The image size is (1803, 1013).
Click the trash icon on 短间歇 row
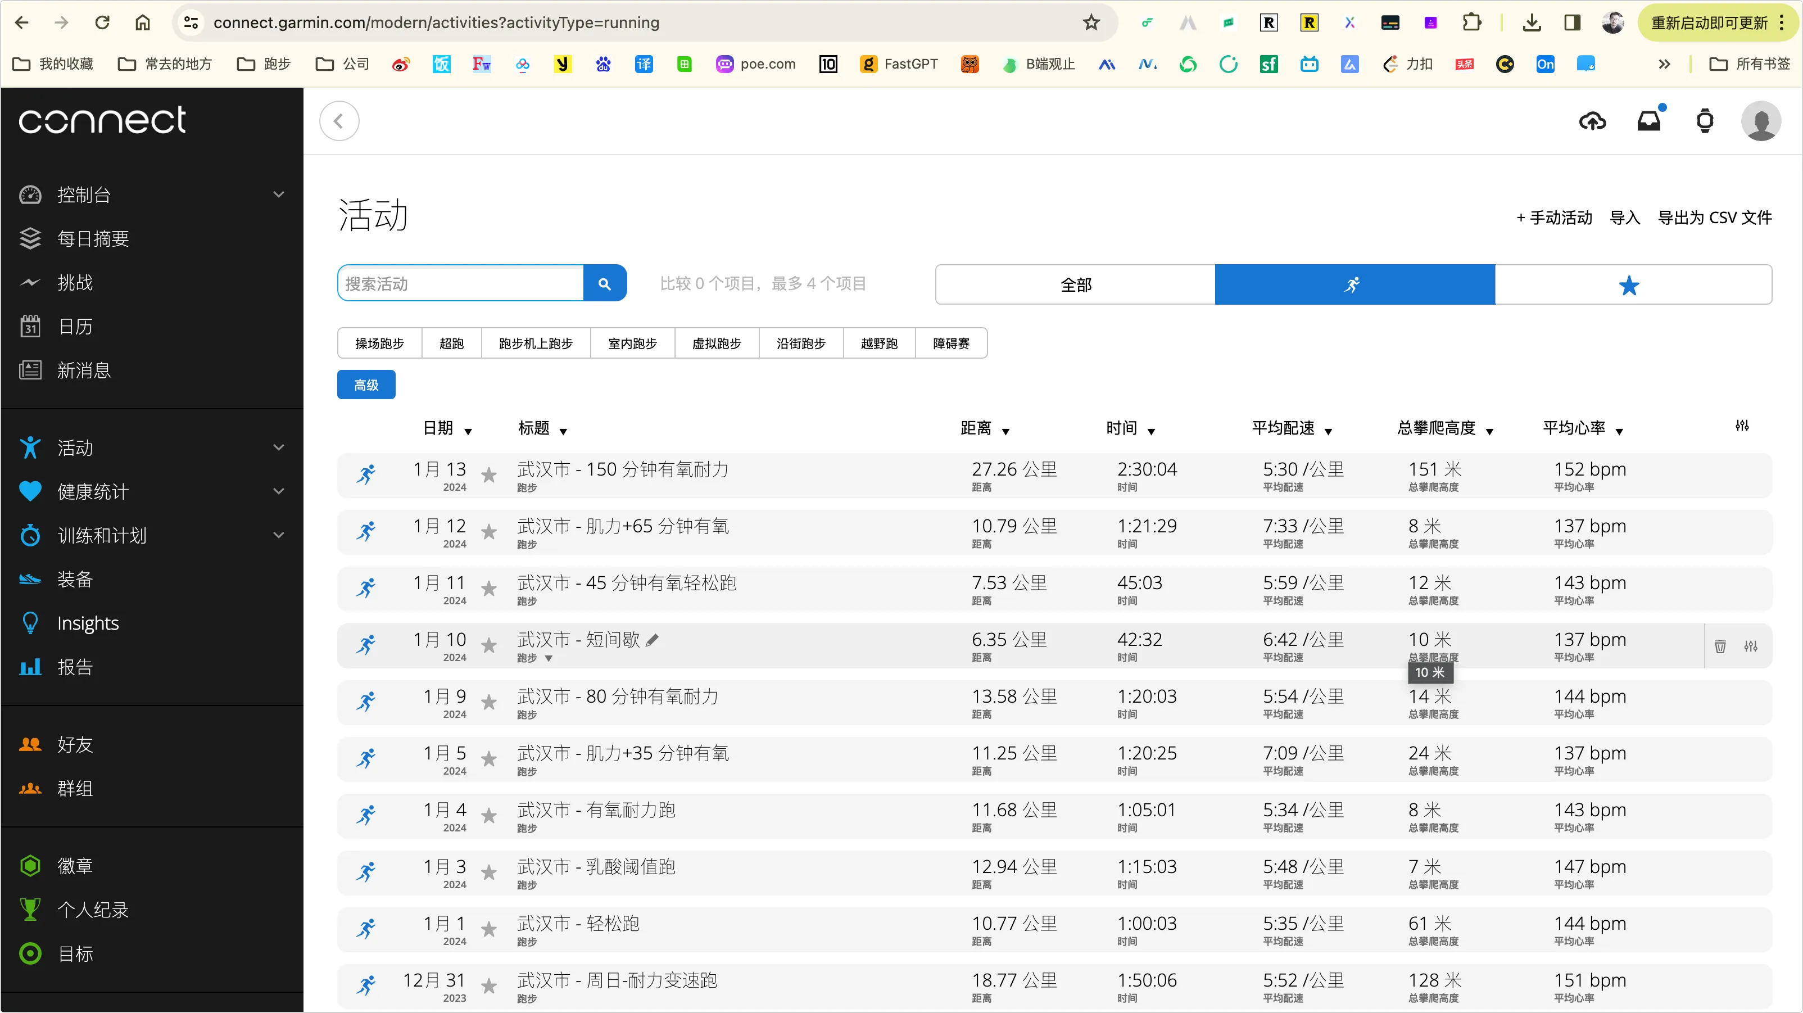pyautogui.click(x=1720, y=646)
